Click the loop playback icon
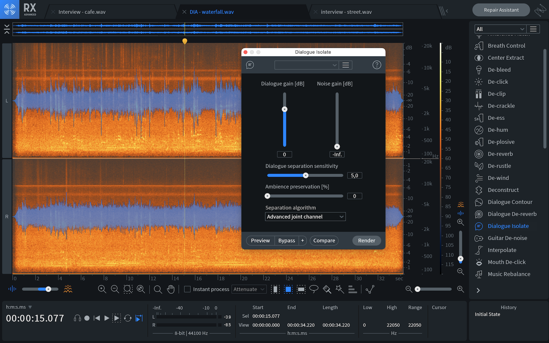The width and height of the screenshot is (549, 343). [128, 318]
